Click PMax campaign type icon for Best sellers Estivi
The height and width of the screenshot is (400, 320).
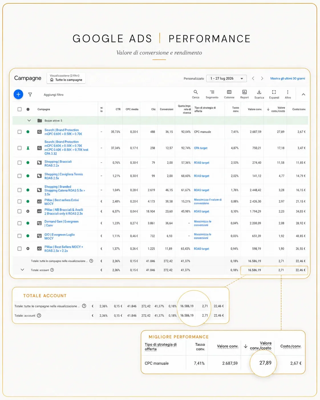pyautogui.click(x=39, y=201)
